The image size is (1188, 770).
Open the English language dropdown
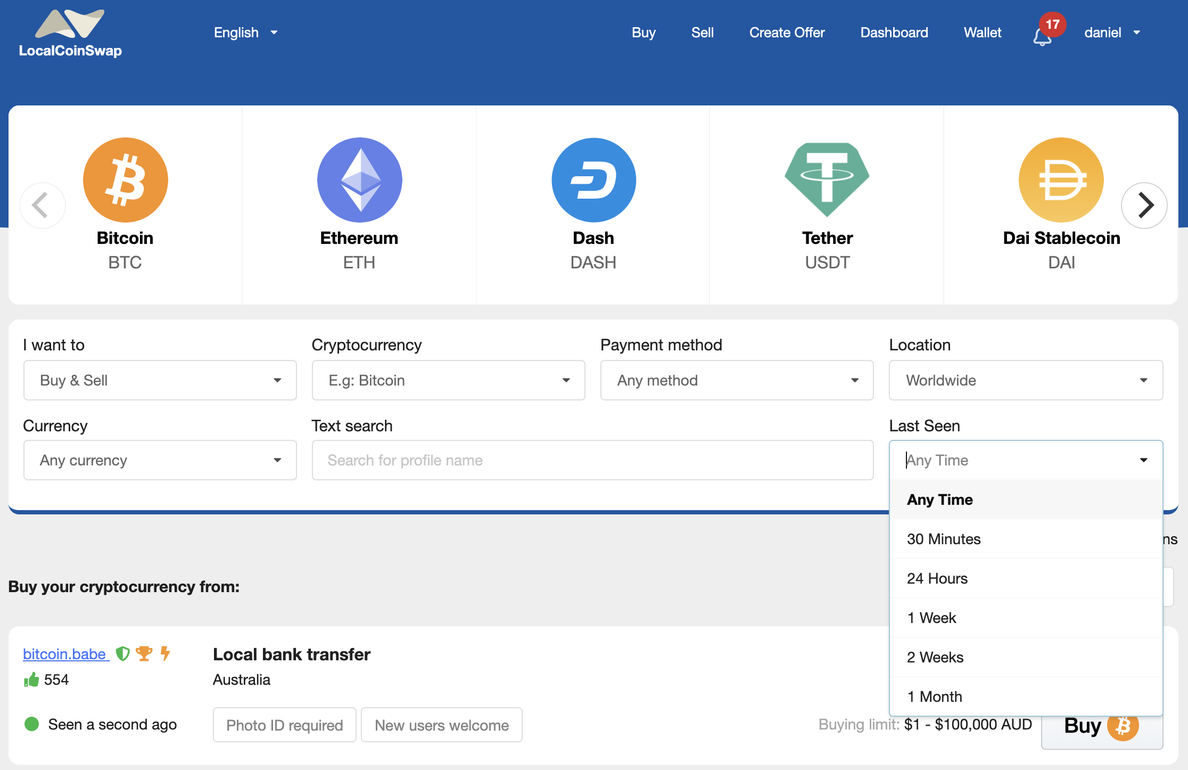[x=246, y=32]
